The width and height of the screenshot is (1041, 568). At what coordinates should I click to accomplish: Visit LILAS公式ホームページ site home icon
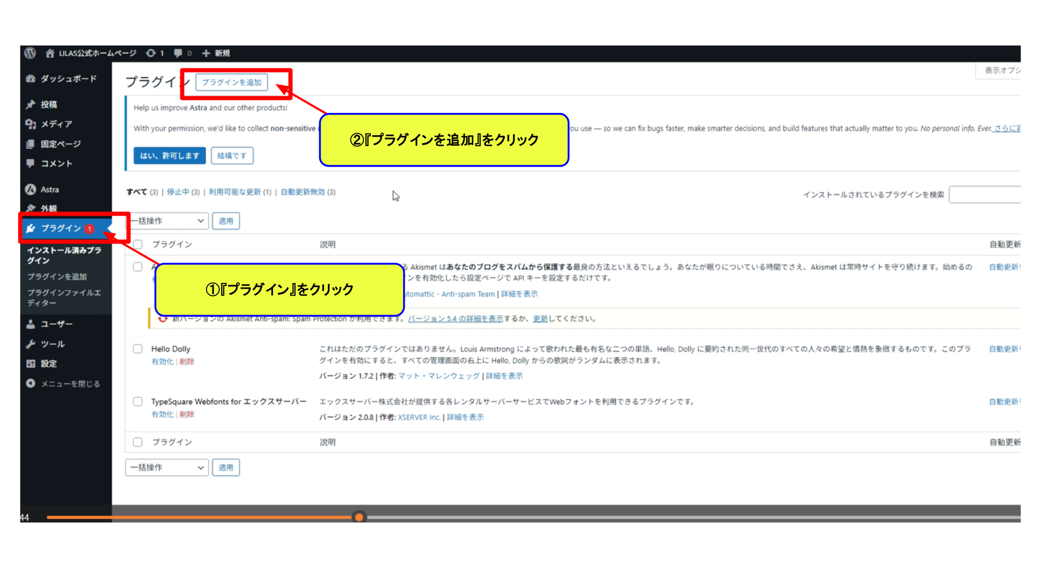[50, 53]
